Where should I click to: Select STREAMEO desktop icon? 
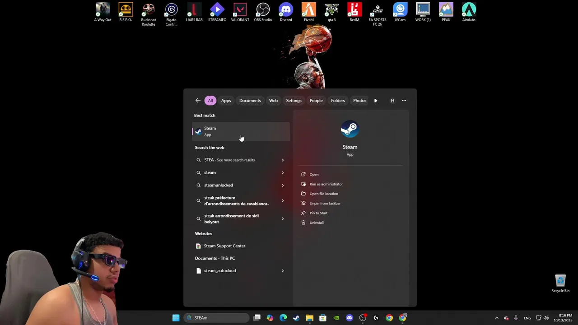pos(217,12)
